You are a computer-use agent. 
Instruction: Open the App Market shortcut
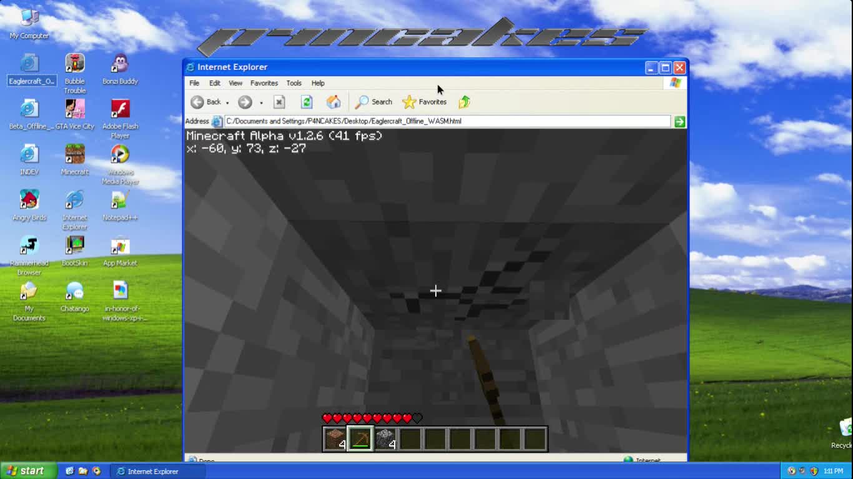[x=120, y=251]
